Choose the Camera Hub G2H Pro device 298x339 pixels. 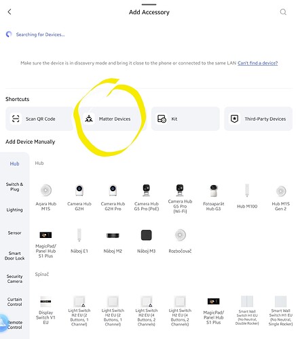(x=113, y=197)
